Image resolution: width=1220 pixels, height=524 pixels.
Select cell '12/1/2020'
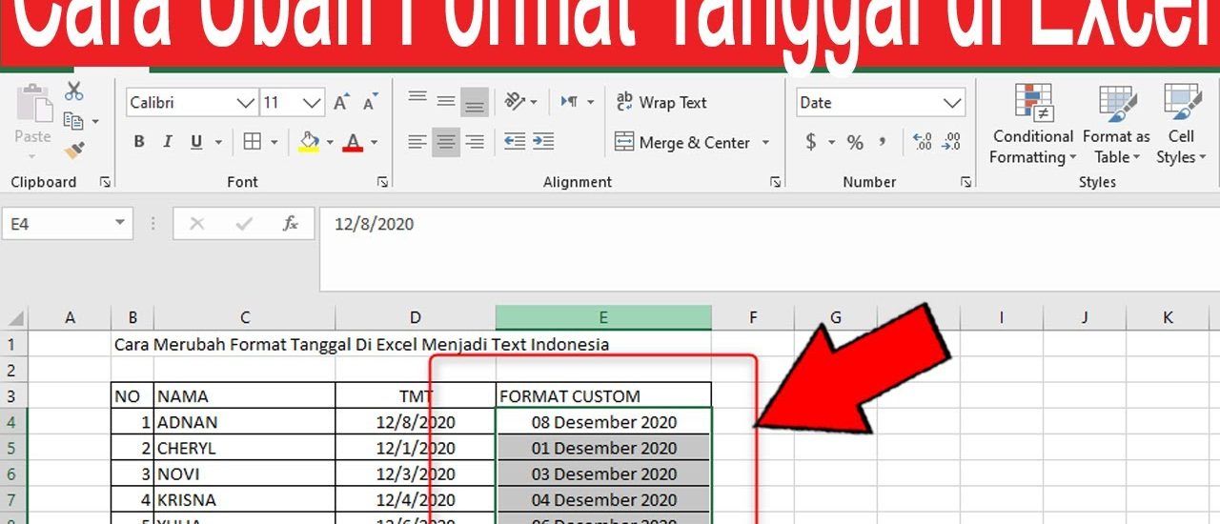coord(416,448)
